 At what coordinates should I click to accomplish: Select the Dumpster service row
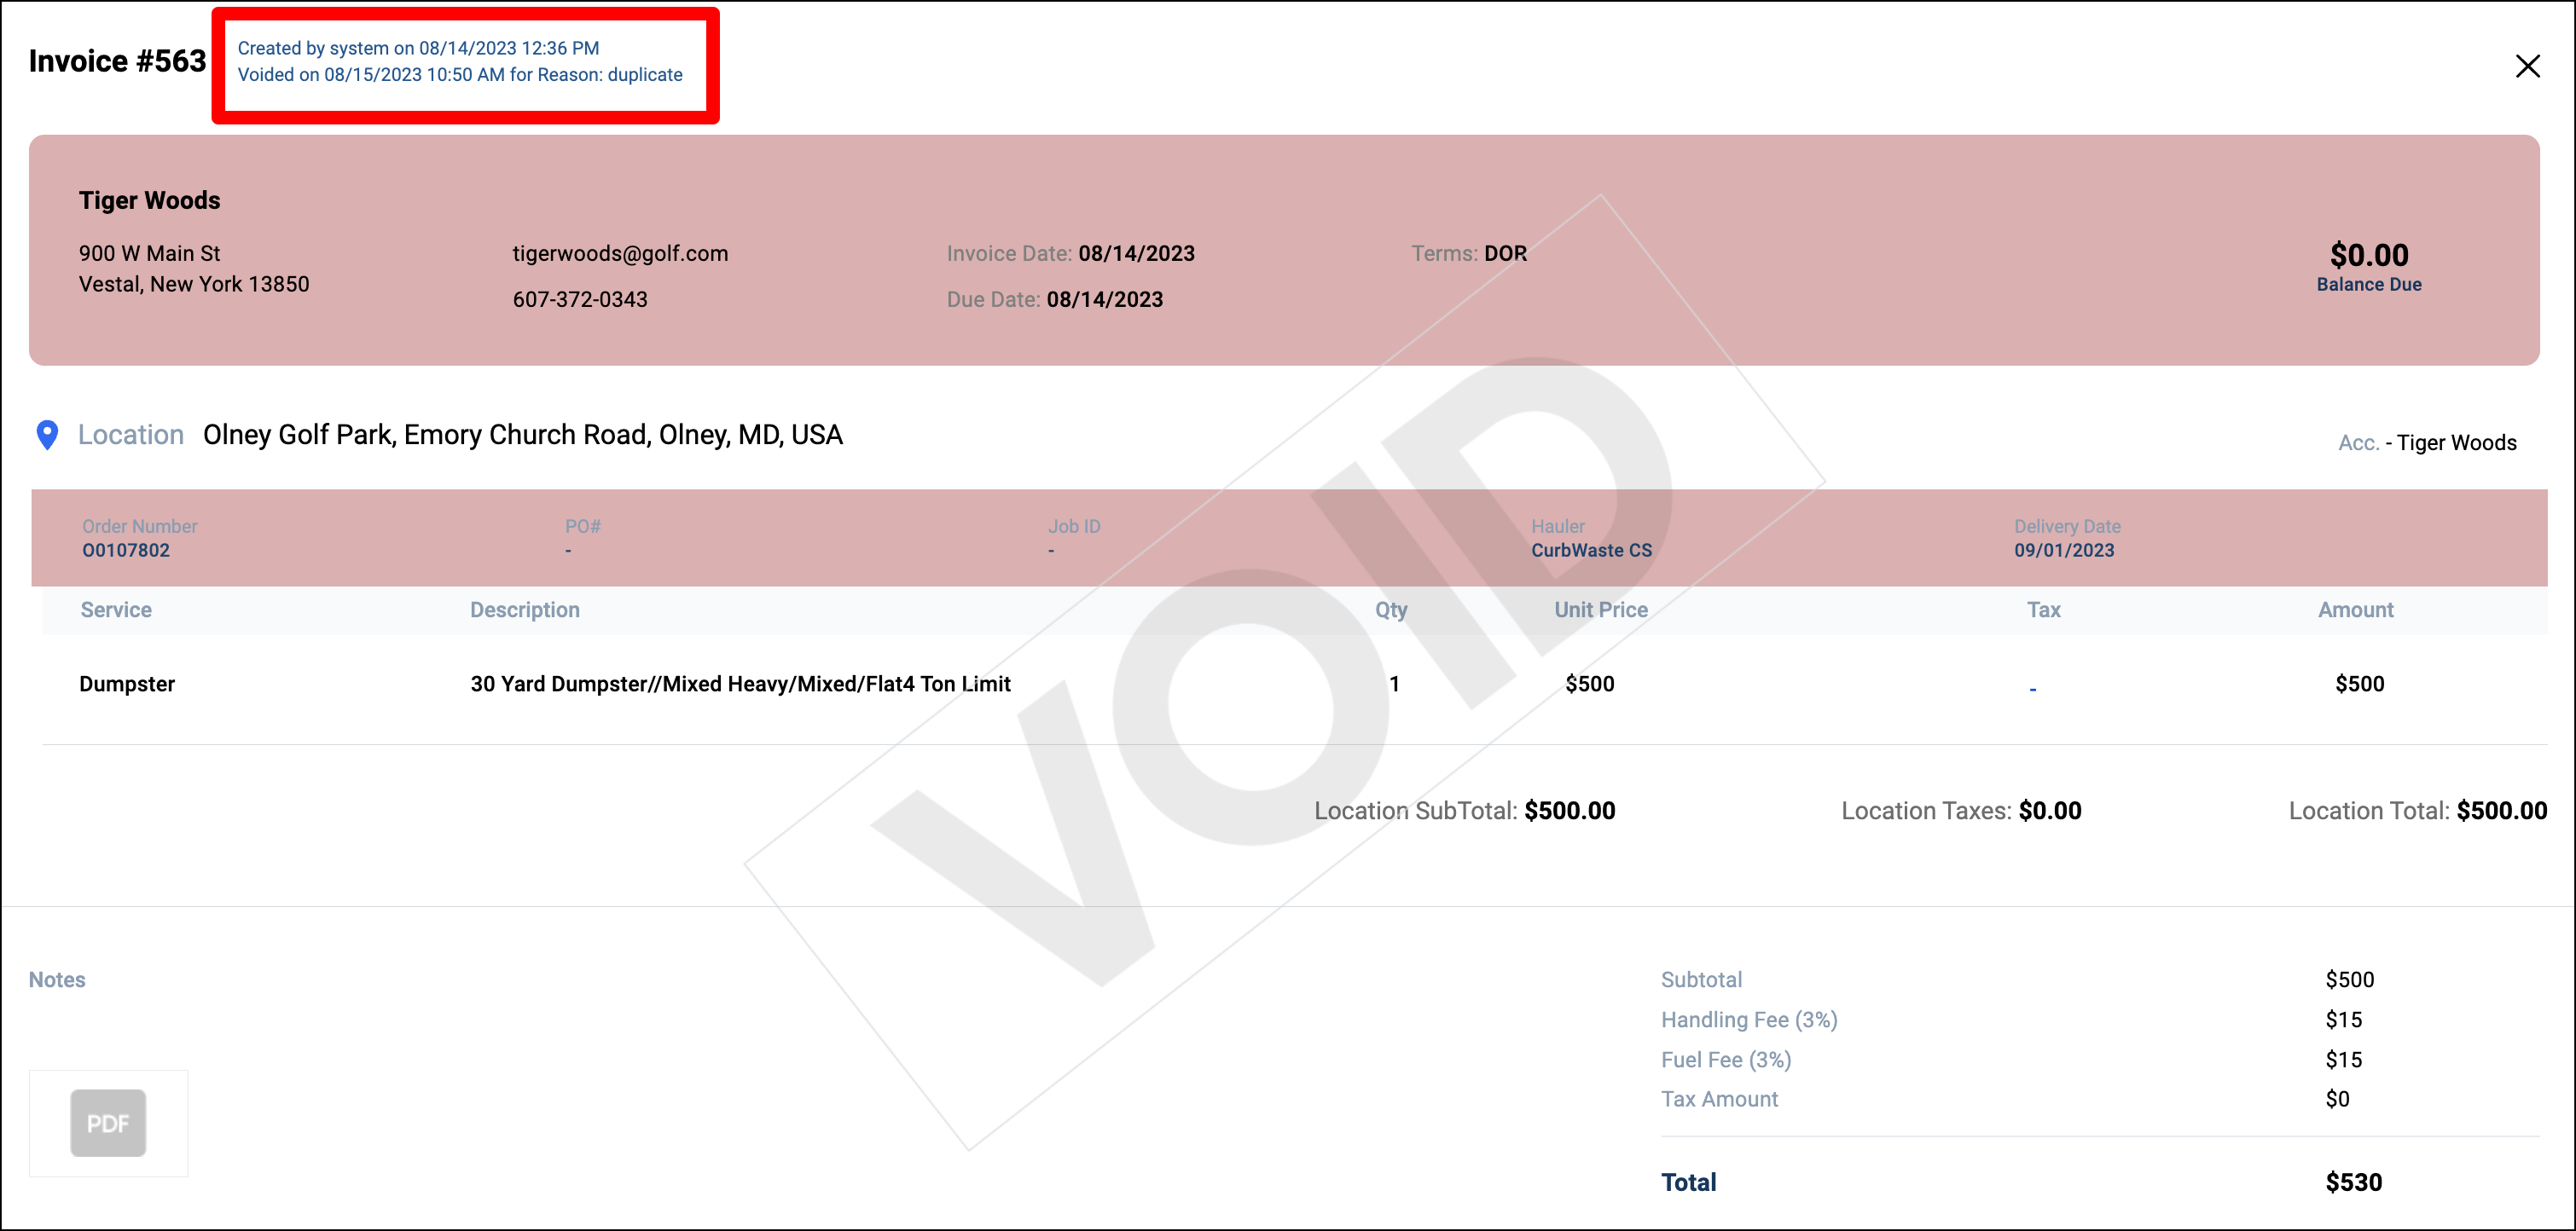pyautogui.click(x=127, y=685)
